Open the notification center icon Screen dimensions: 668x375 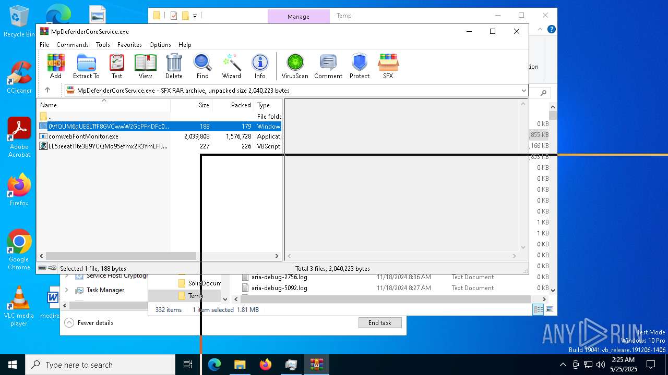[651, 365]
